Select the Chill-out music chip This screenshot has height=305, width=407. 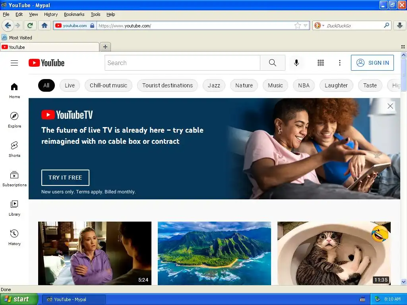[109, 85]
